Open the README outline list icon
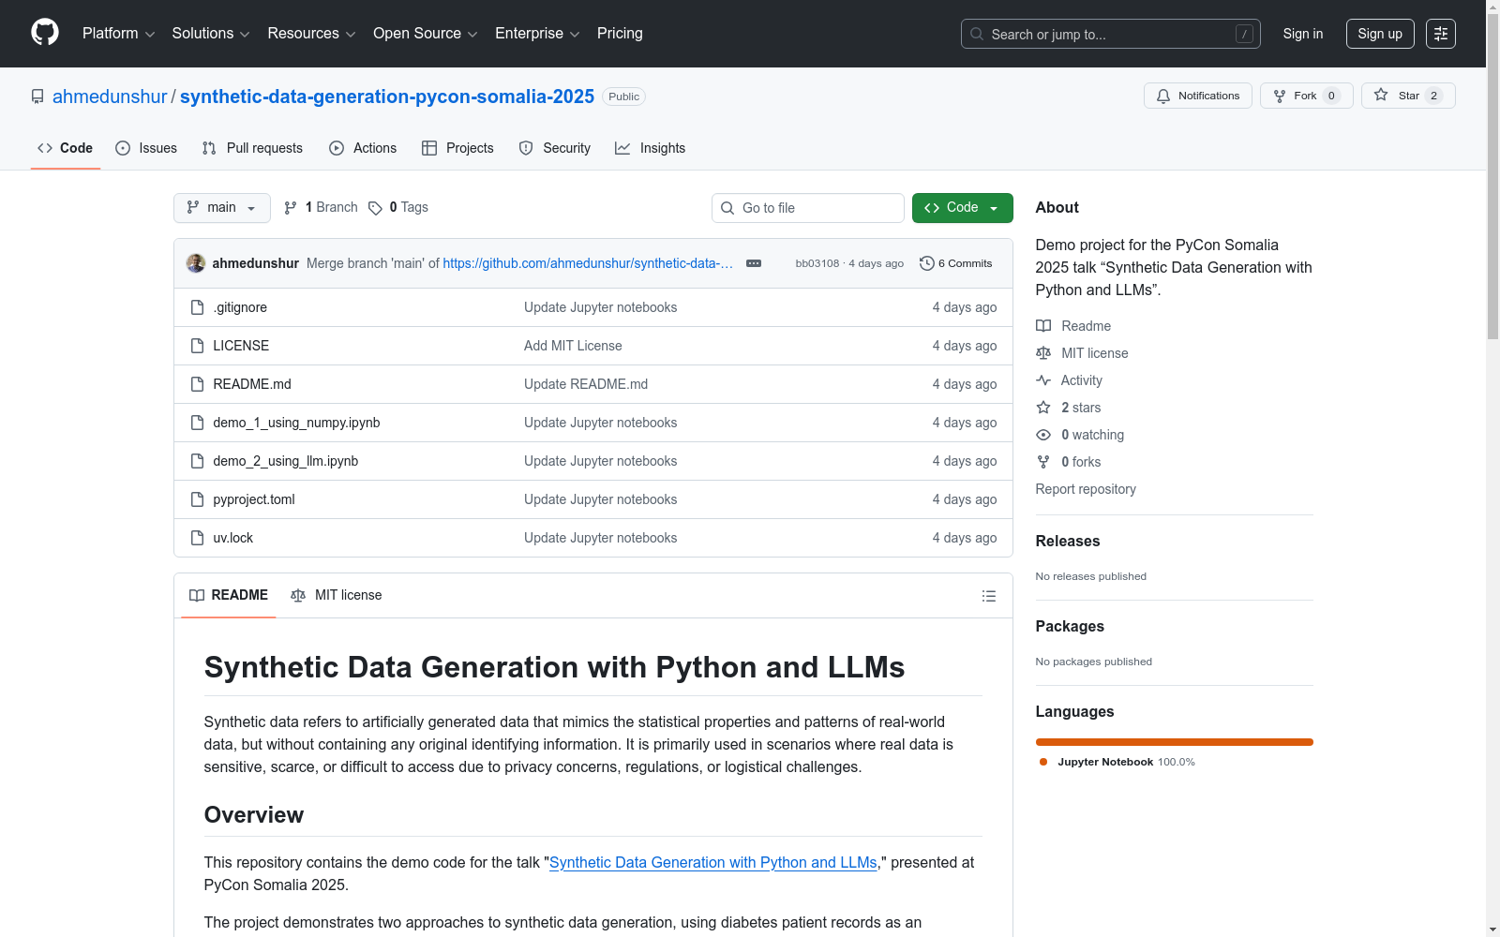This screenshot has width=1500, height=937. [988, 596]
